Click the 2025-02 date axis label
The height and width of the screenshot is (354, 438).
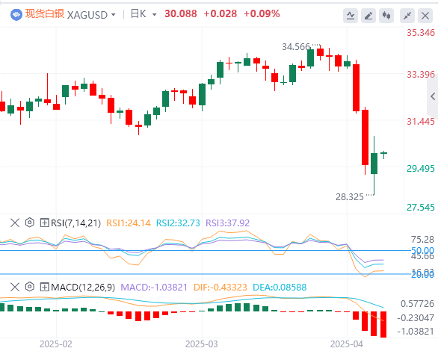(x=56, y=344)
